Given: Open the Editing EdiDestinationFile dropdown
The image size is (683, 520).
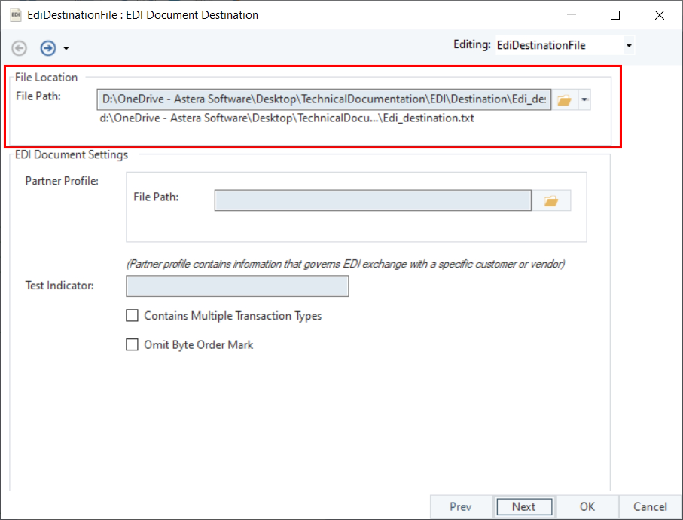Looking at the screenshot, I should 628,46.
